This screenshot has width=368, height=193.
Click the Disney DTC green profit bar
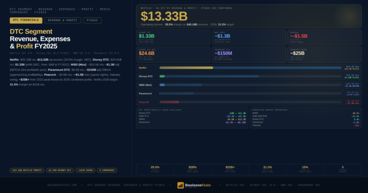(162, 77)
